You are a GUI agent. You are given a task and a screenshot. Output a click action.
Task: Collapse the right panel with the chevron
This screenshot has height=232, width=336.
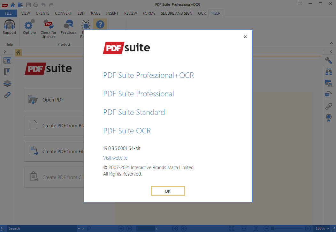331,52
